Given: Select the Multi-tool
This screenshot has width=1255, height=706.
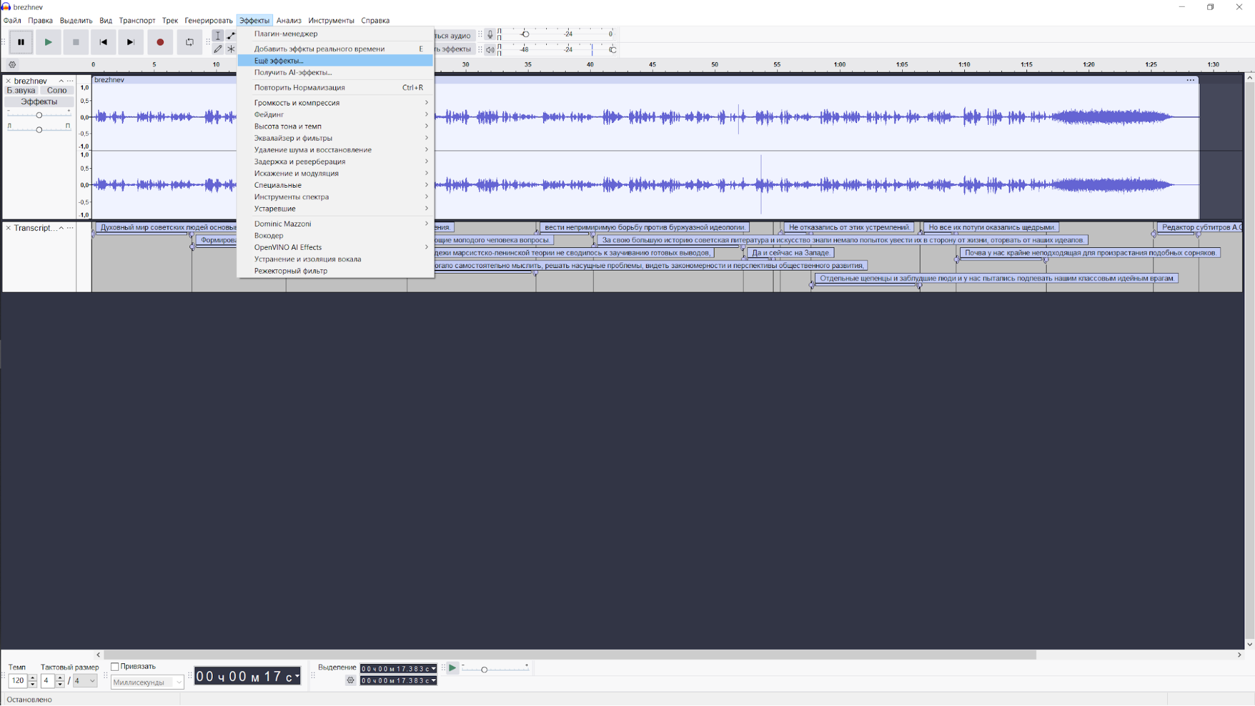Looking at the screenshot, I should point(231,48).
